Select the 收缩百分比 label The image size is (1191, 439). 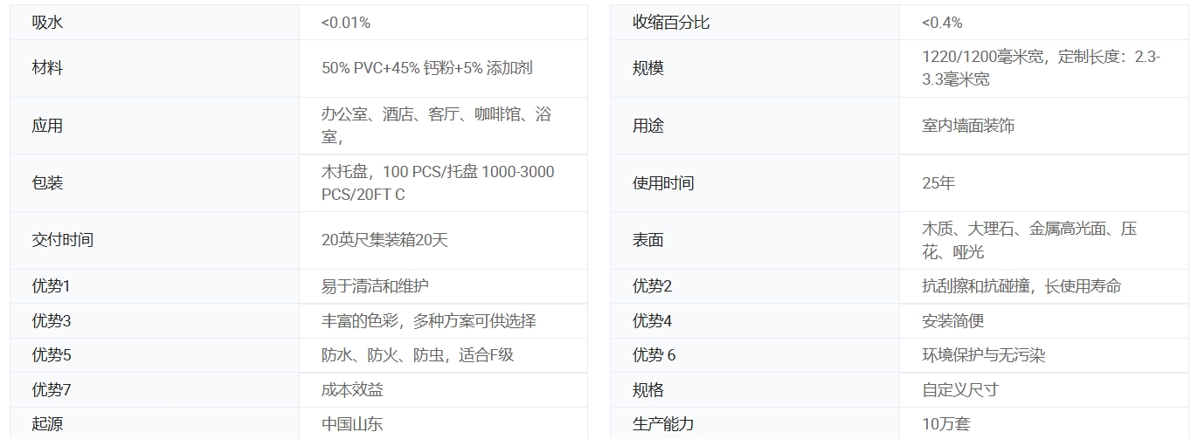point(671,23)
